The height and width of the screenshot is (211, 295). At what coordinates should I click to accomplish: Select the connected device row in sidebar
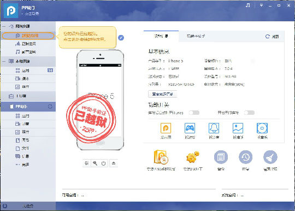click(28, 107)
